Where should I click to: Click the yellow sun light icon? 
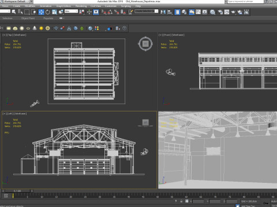tap(41, 28)
